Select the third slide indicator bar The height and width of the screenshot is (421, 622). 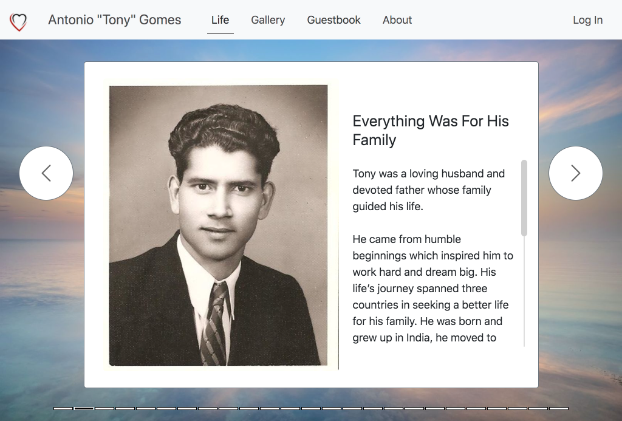coord(104,408)
